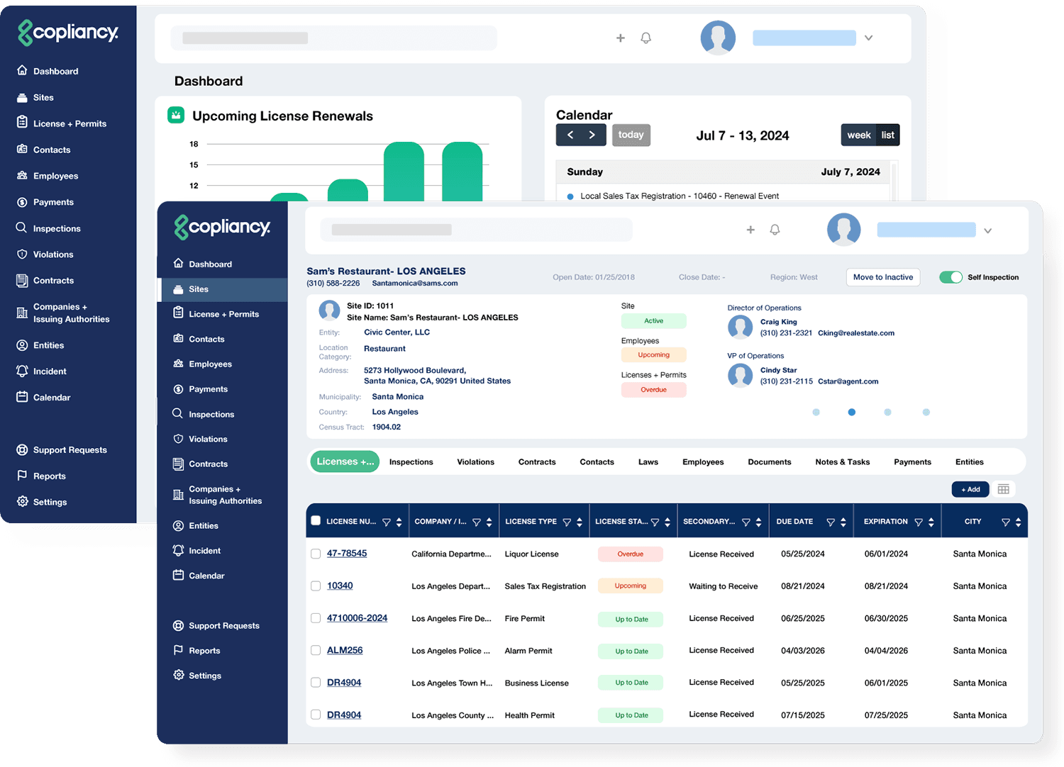Click the search field in front window
Viewport: 1064px width, 767px height.
[x=475, y=230]
